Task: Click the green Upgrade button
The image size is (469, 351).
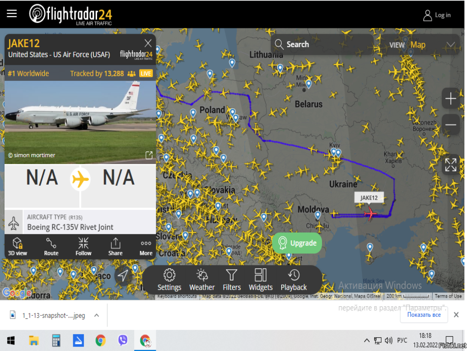Action: (297, 243)
